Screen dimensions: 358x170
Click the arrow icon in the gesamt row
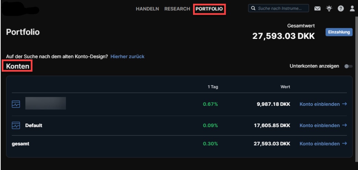(x=345, y=144)
